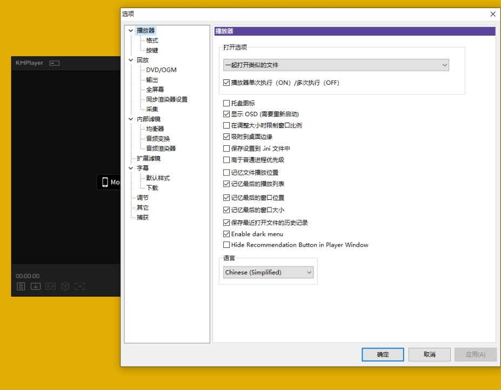This screenshot has width=501, height=390.
Task: Click the 确定 button
Action: click(382, 354)
